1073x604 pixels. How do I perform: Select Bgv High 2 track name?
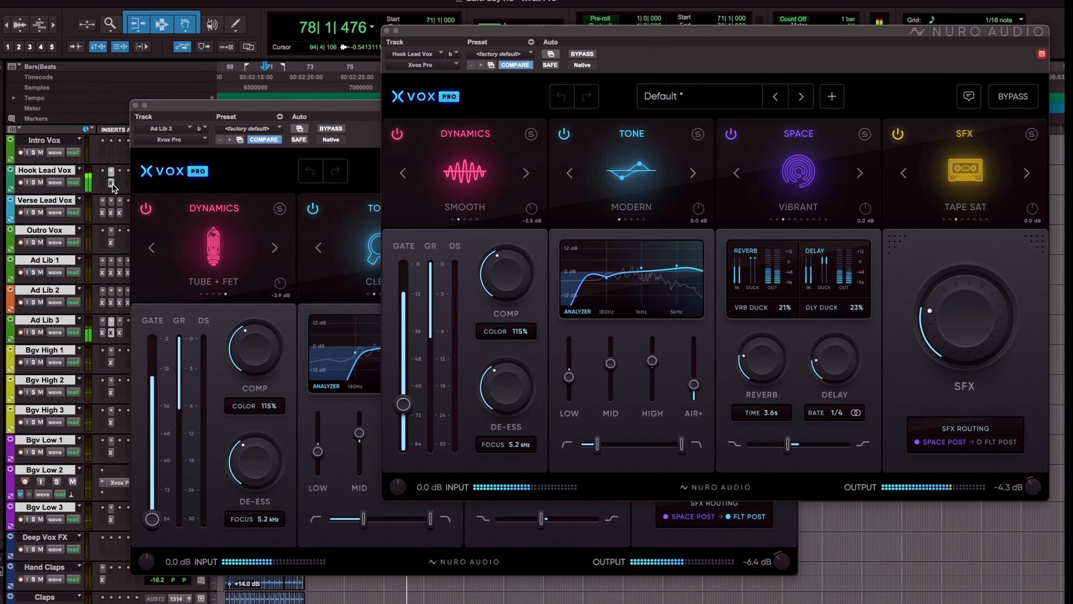click(x=45, y=380)
